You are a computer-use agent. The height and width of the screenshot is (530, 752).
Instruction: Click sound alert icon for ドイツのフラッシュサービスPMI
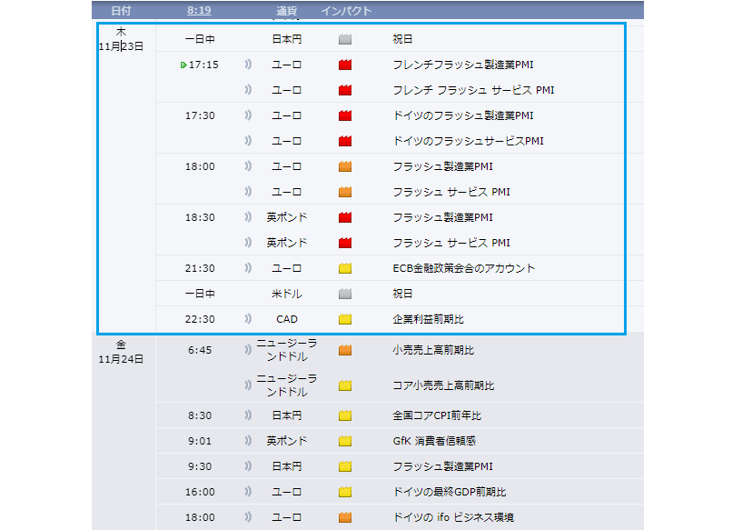pos(248,141)
